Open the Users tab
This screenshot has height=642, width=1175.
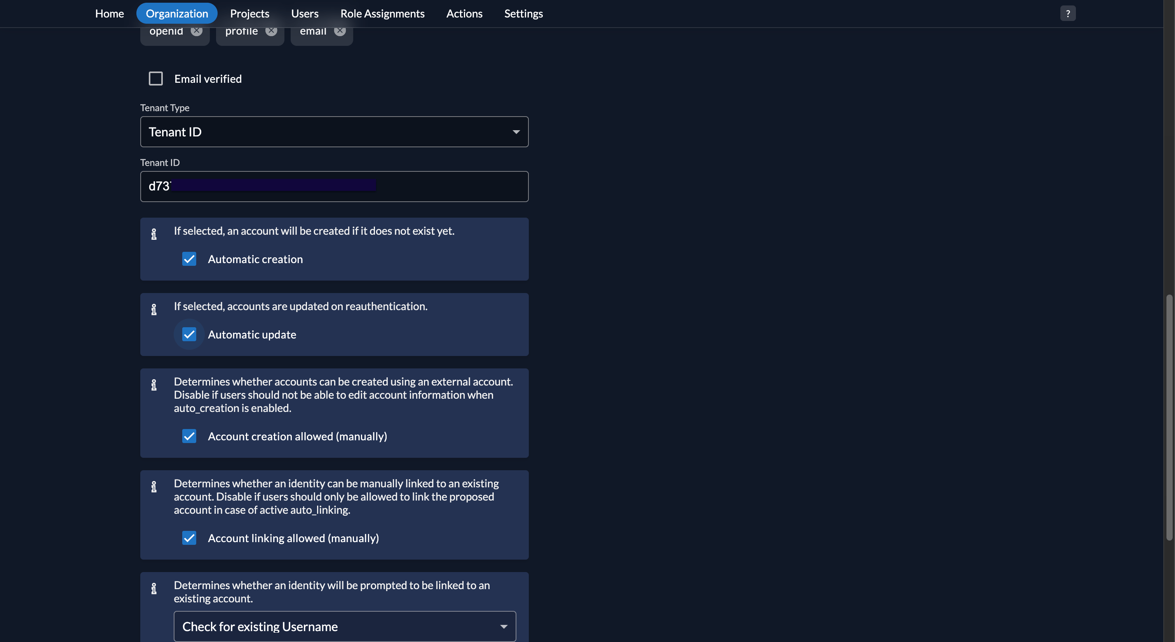pos(305,13)
